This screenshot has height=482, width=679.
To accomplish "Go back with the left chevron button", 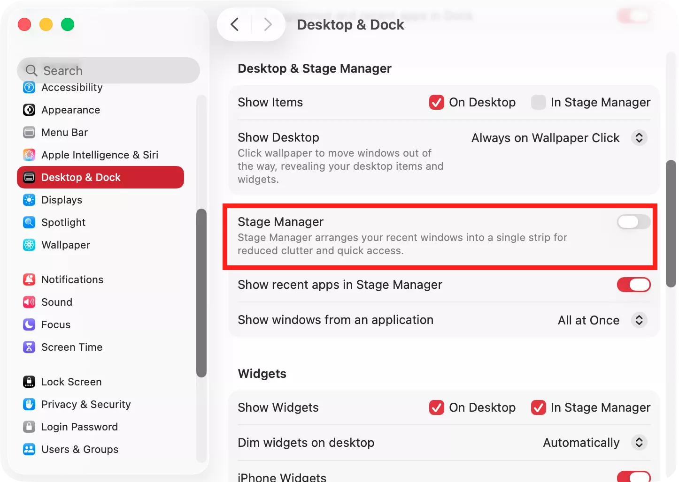I will pyautogui.click(x=235, y=24).
